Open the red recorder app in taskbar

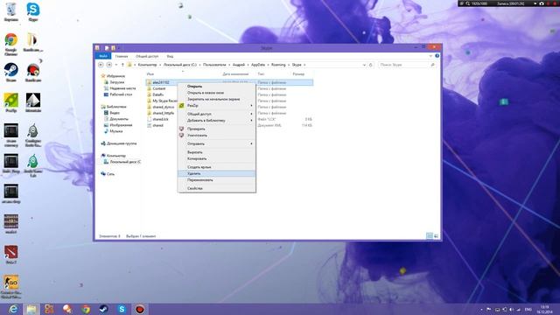pyautogui.click(x=140, y=309)
